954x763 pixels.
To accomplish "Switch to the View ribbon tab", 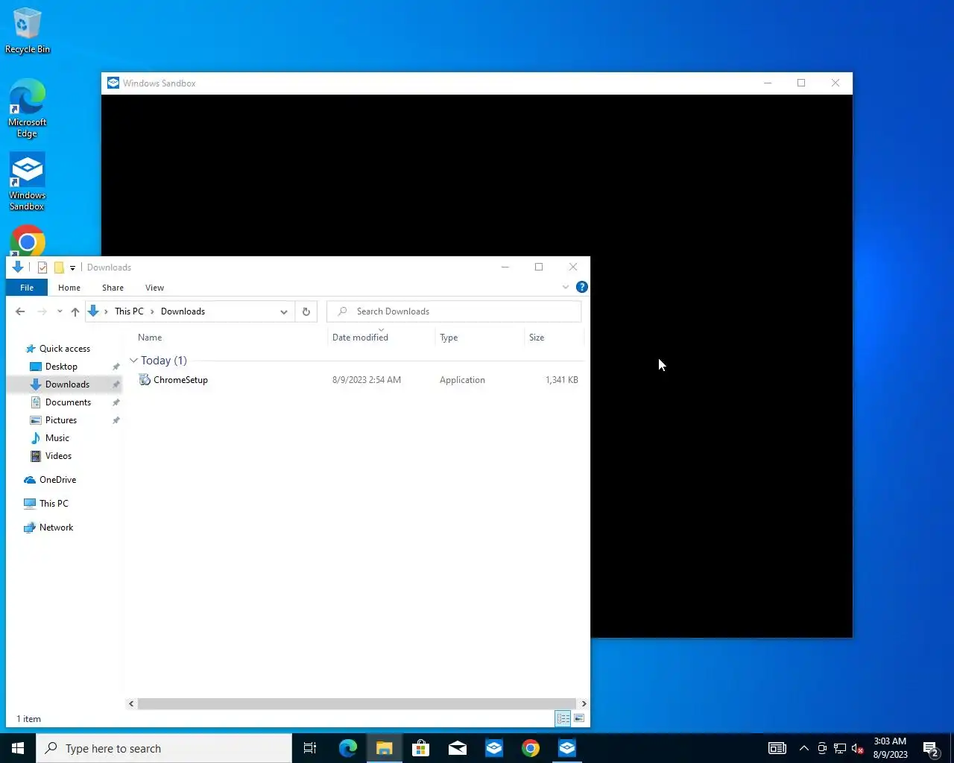I will pos(154,288).
